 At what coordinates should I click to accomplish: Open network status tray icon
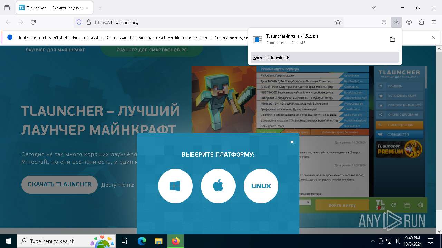click(x=389, y=241)
